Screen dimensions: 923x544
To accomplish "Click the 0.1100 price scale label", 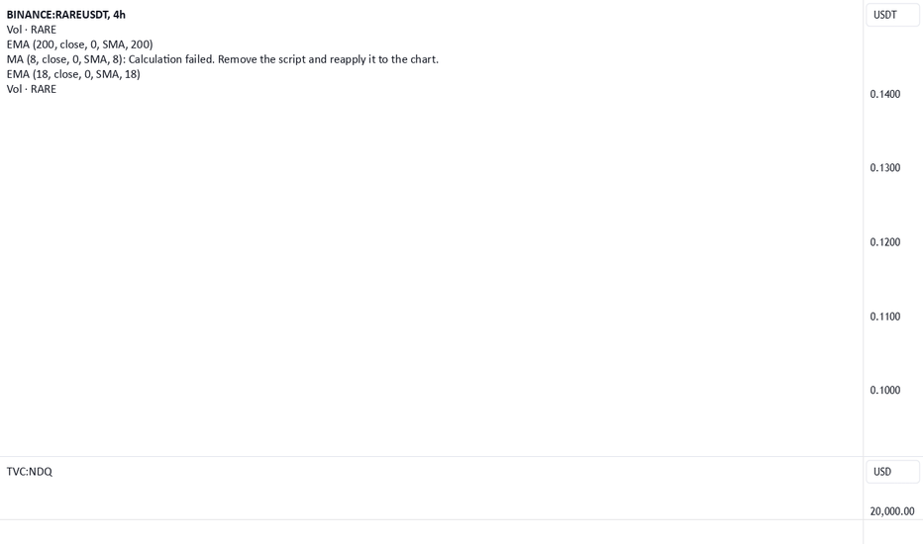I will [x=884, y=317].
